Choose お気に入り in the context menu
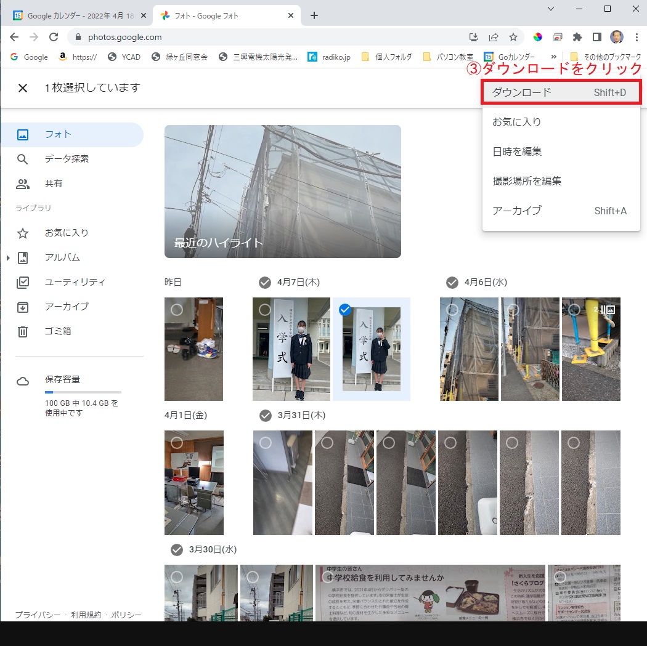 coord(561,122)
